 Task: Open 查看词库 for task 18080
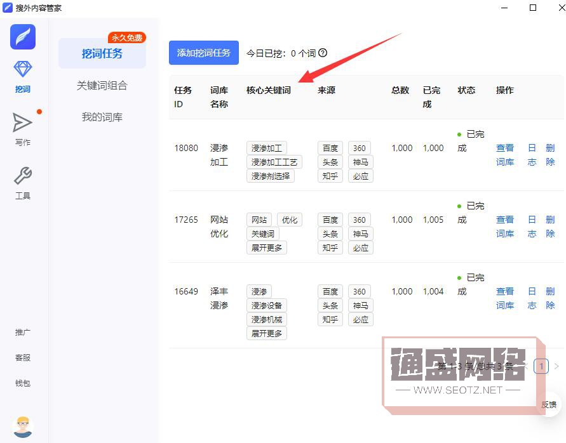point(505,155)
